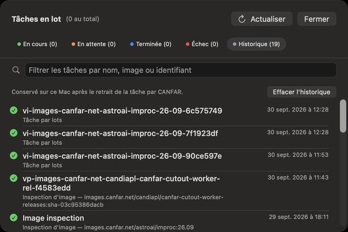
Task: Open task candiapl-canfar-cutout-worker-rel-f4583edd
Action: (x=170, y=191)
